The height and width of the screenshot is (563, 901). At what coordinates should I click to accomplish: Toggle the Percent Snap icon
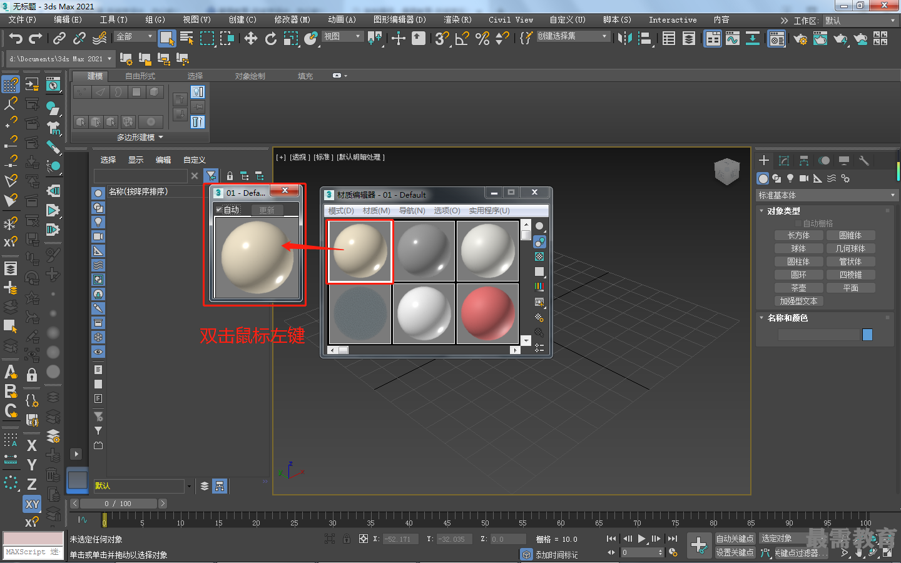click(x=482, y=38)
